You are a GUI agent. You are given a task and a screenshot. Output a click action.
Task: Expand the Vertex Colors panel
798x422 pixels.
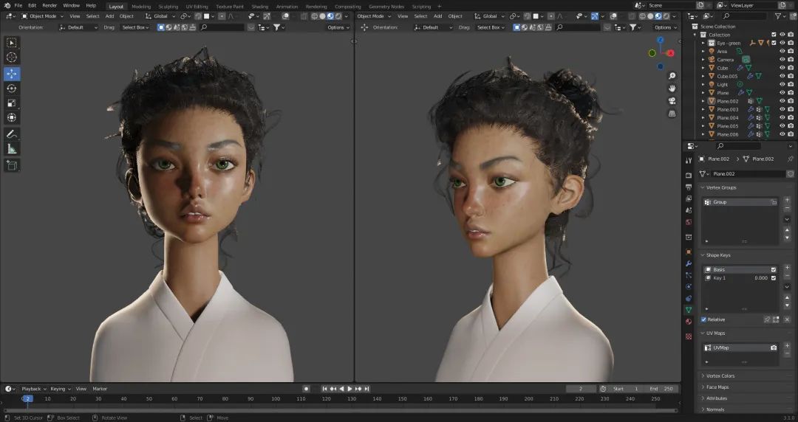720,376
